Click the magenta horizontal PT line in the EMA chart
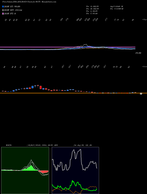 tap(68, 47)
